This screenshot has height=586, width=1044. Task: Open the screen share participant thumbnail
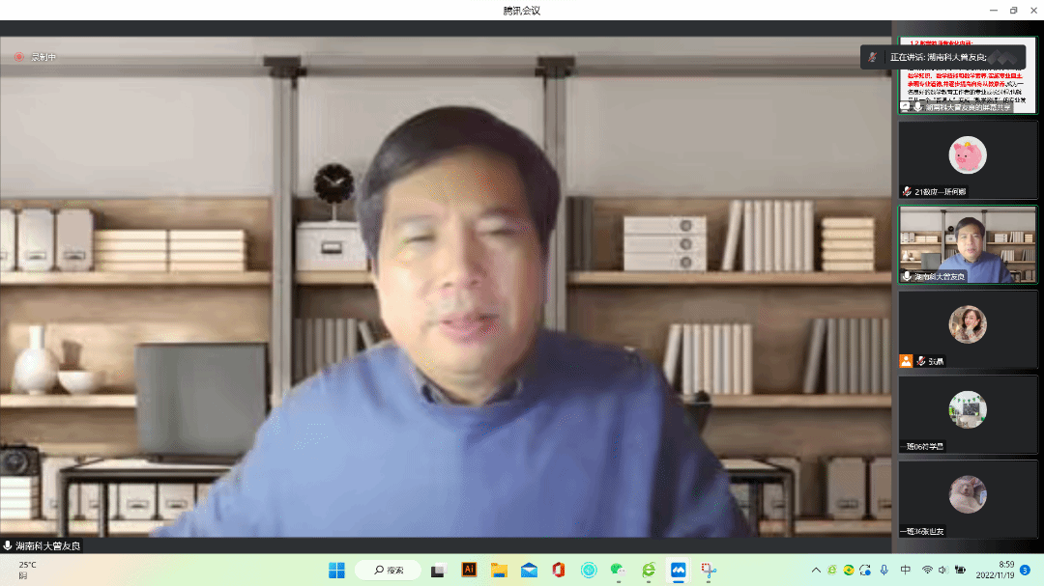click(x=967, y=77)
